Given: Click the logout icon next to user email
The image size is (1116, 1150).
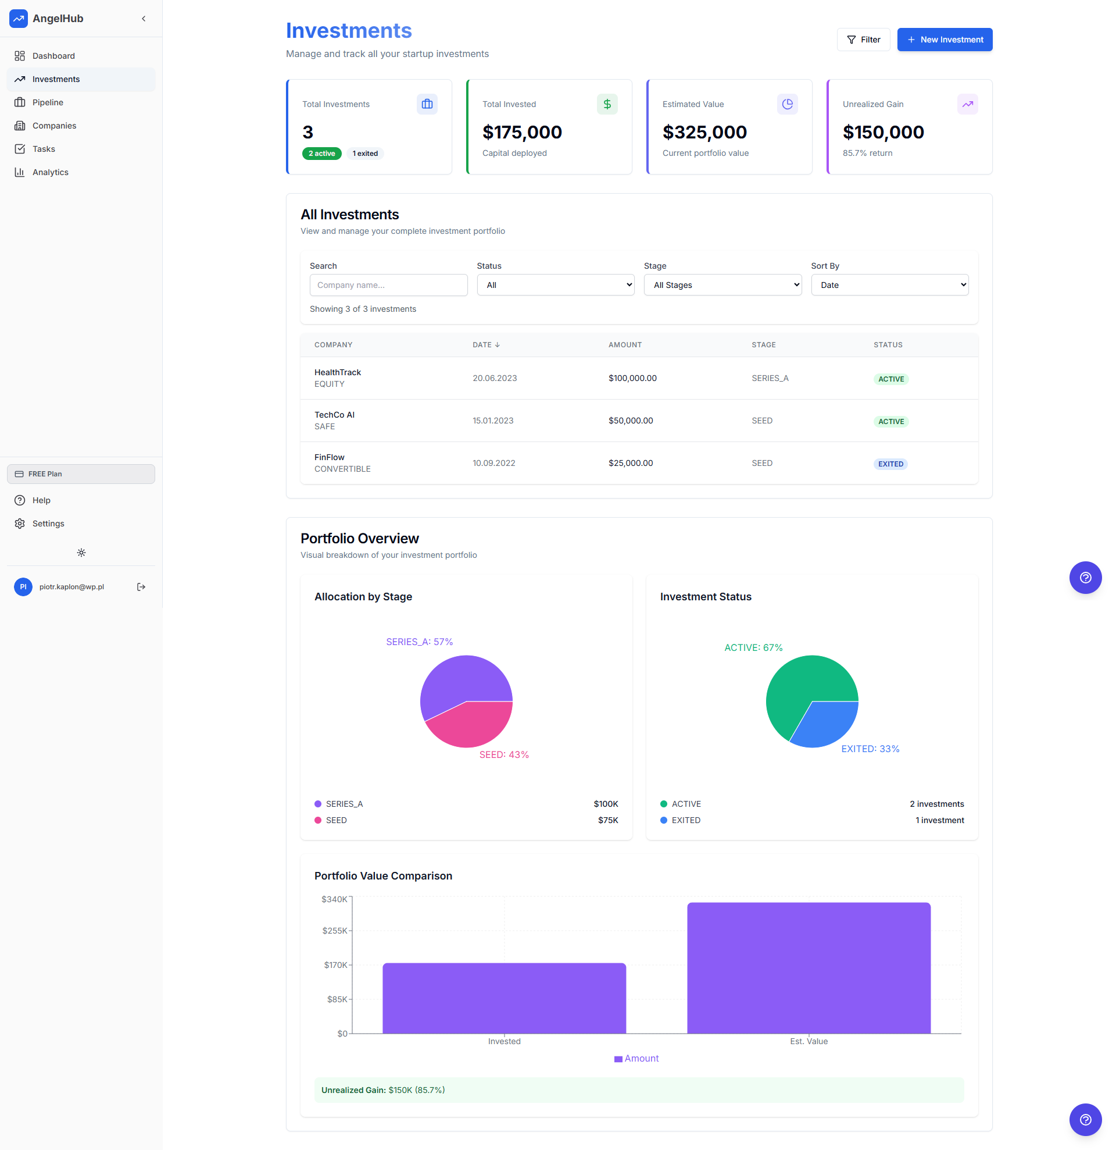Looking at the screenshot, I should (x=141, y=586).
